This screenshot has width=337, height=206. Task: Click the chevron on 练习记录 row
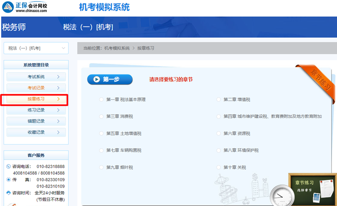(58, 110)
